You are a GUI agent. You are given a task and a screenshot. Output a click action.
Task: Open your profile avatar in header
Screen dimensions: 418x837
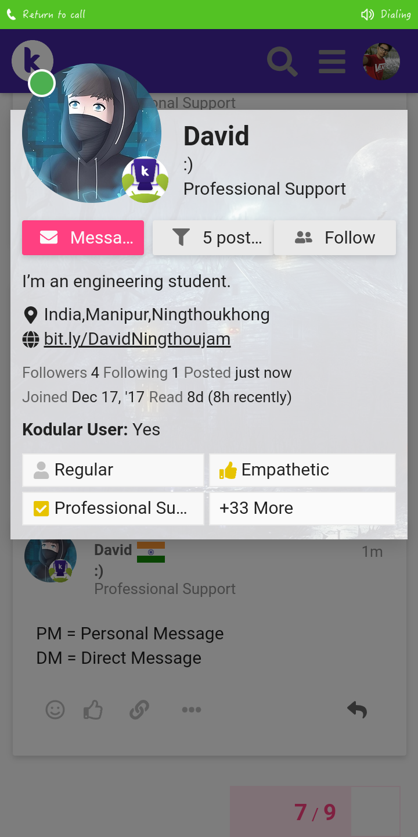[x=381, y=62]
